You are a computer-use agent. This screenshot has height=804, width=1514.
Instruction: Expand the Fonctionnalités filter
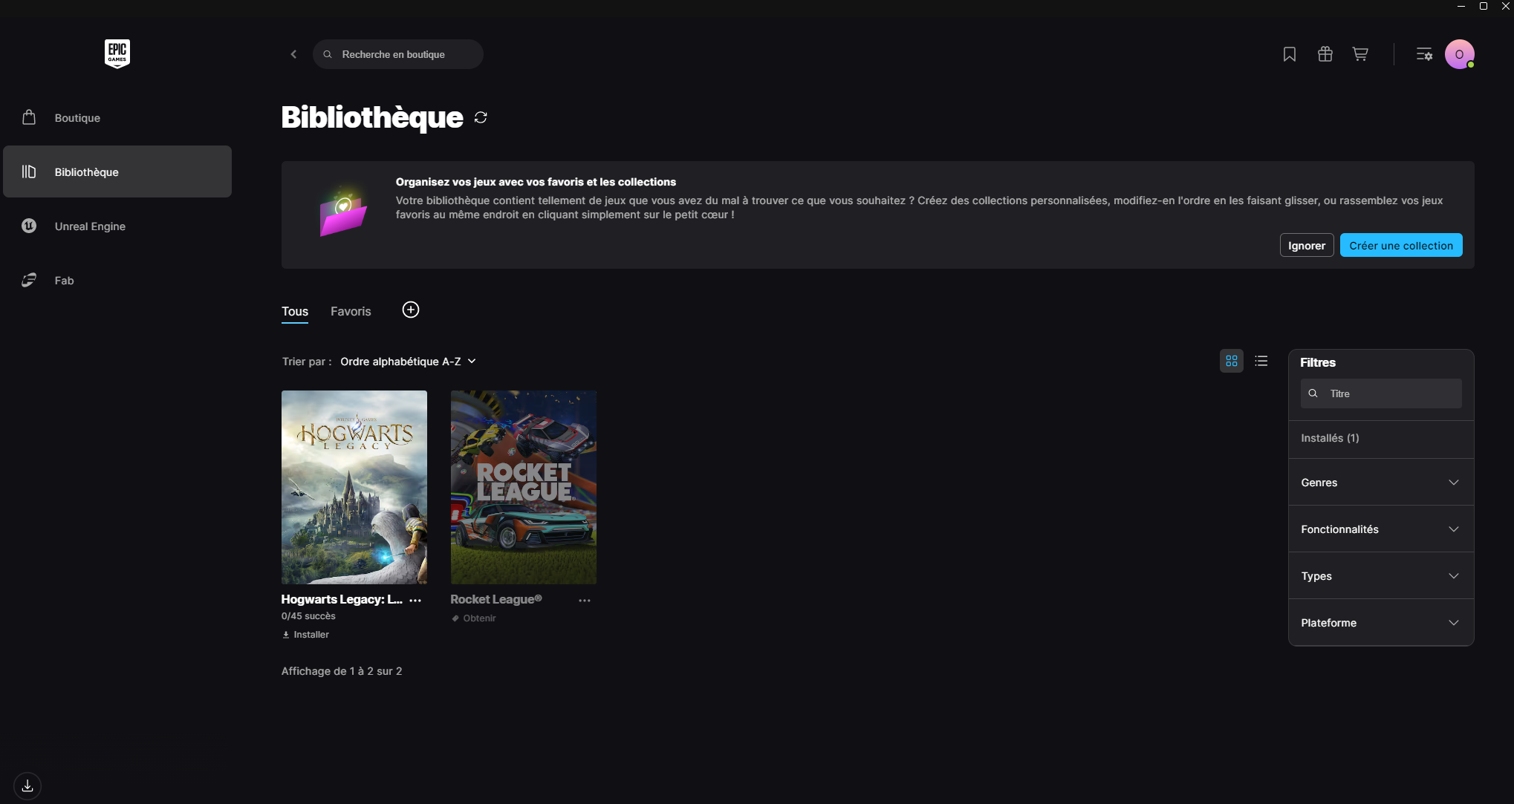click(1381, 529)
